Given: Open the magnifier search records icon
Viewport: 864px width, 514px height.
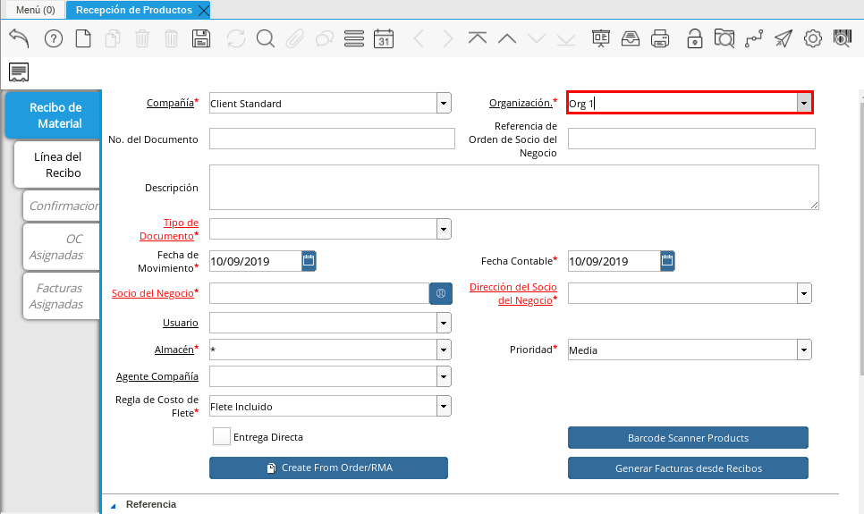Looking at the screenshot, I should [x=266, y=38].
